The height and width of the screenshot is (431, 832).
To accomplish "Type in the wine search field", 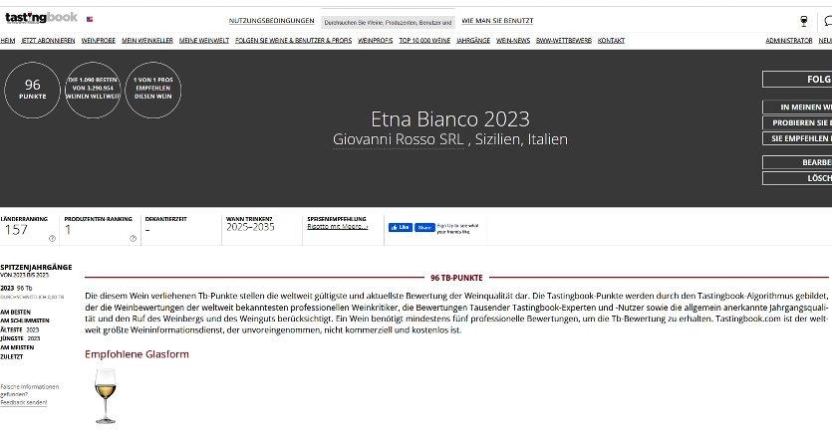I will (388, 21).
